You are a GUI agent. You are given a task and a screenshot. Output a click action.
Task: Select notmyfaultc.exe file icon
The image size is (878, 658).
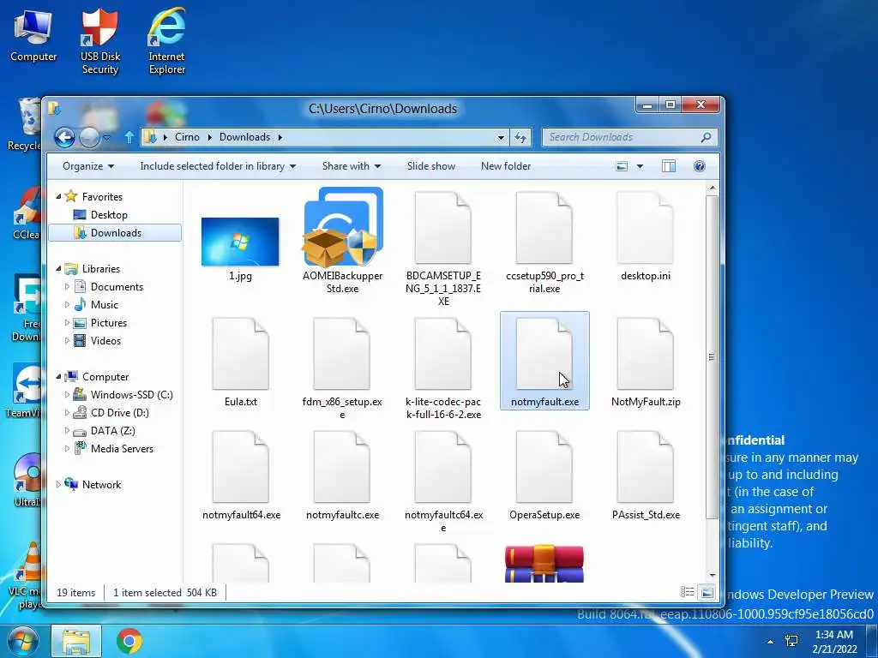click(x=341, y=467)
